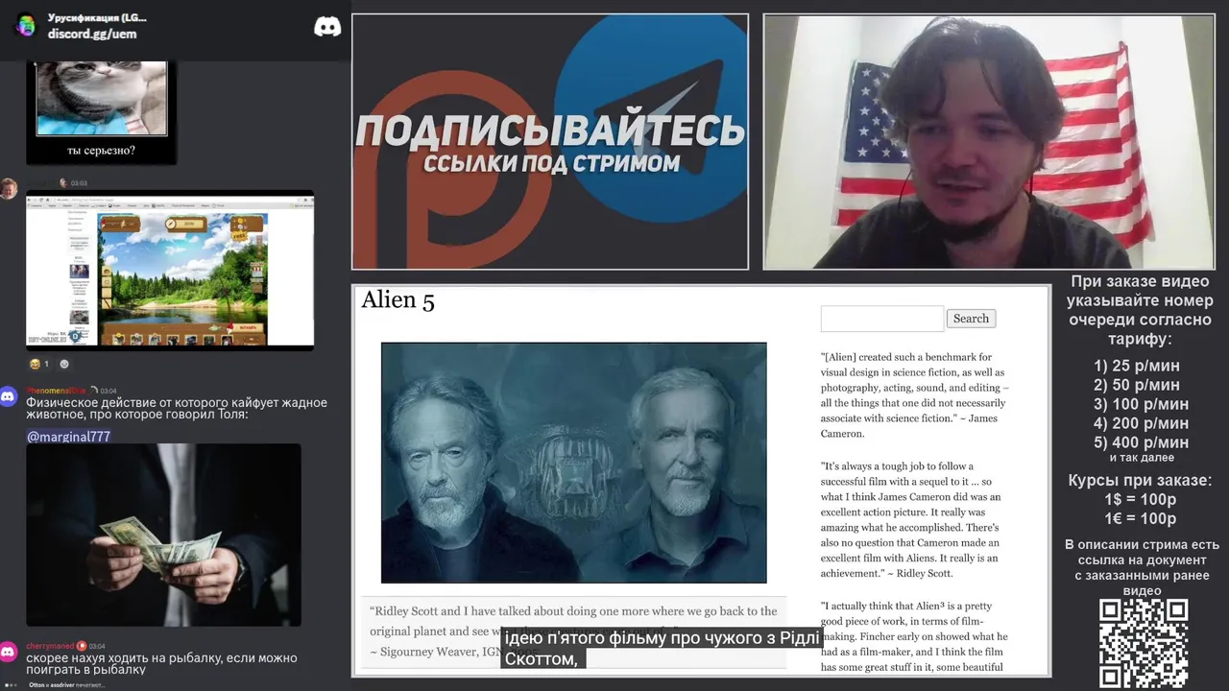The height and width of the screenshot is (691, 1229).
Task: Click the '1$ = 100р' exchange rate text
Action: 1140,499
